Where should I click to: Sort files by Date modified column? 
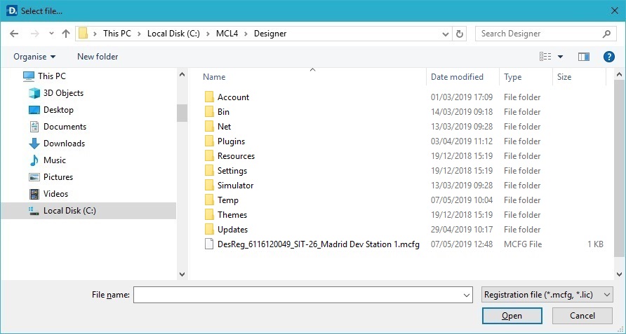[x=457, y=77]
